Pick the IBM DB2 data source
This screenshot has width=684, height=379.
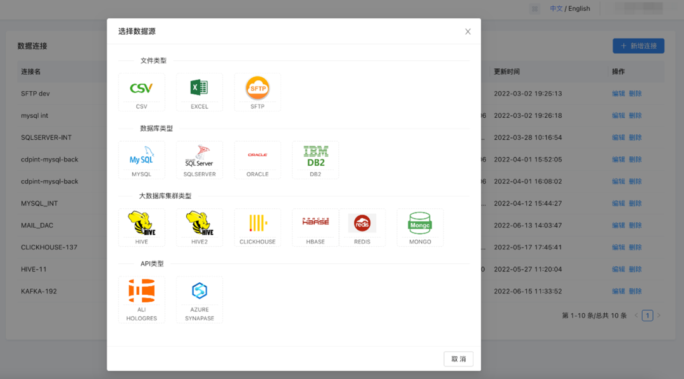pyautogui.click(x=315, y=159)
